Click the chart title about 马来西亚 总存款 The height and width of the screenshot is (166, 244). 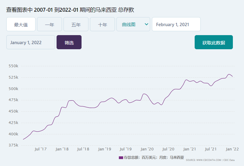coord(70,10)
